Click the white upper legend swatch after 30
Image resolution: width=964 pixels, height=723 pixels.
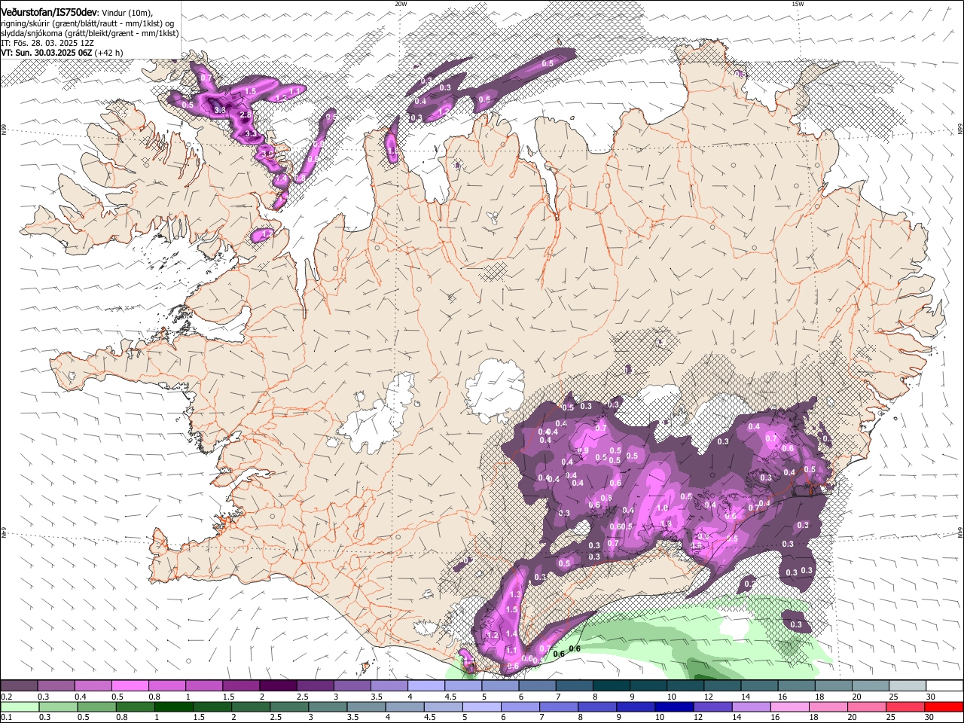tap(944, 686)
